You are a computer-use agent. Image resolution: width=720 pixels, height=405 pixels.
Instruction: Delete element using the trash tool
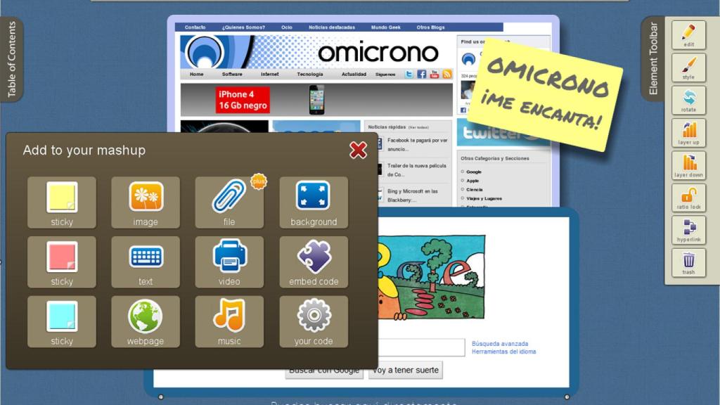(x=688, y=262)
